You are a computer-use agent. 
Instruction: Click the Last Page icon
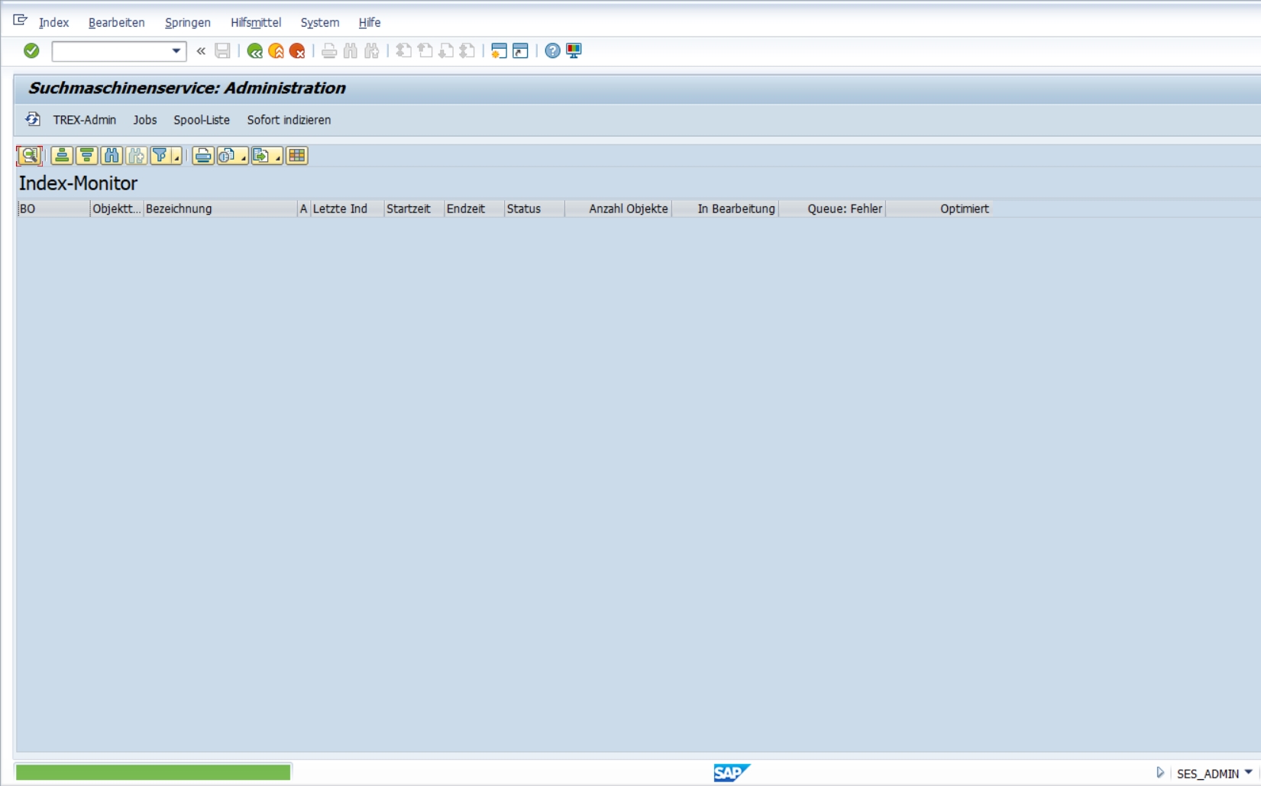(x=467, y=51)
